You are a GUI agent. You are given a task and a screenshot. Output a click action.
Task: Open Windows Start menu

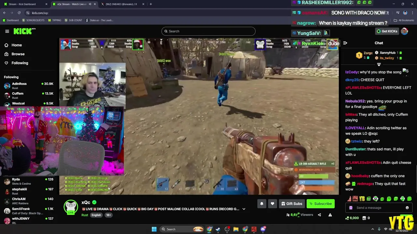coord(154,229)
